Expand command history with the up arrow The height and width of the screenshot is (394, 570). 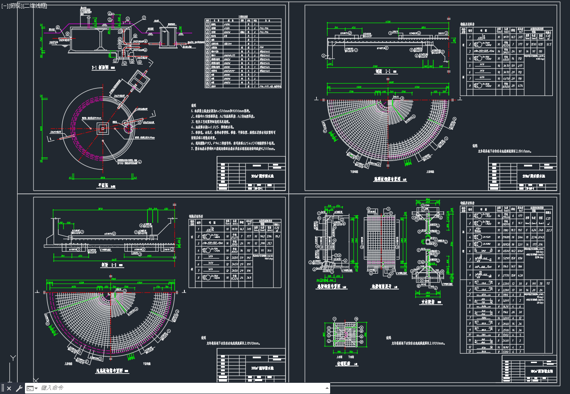point(327,388)
